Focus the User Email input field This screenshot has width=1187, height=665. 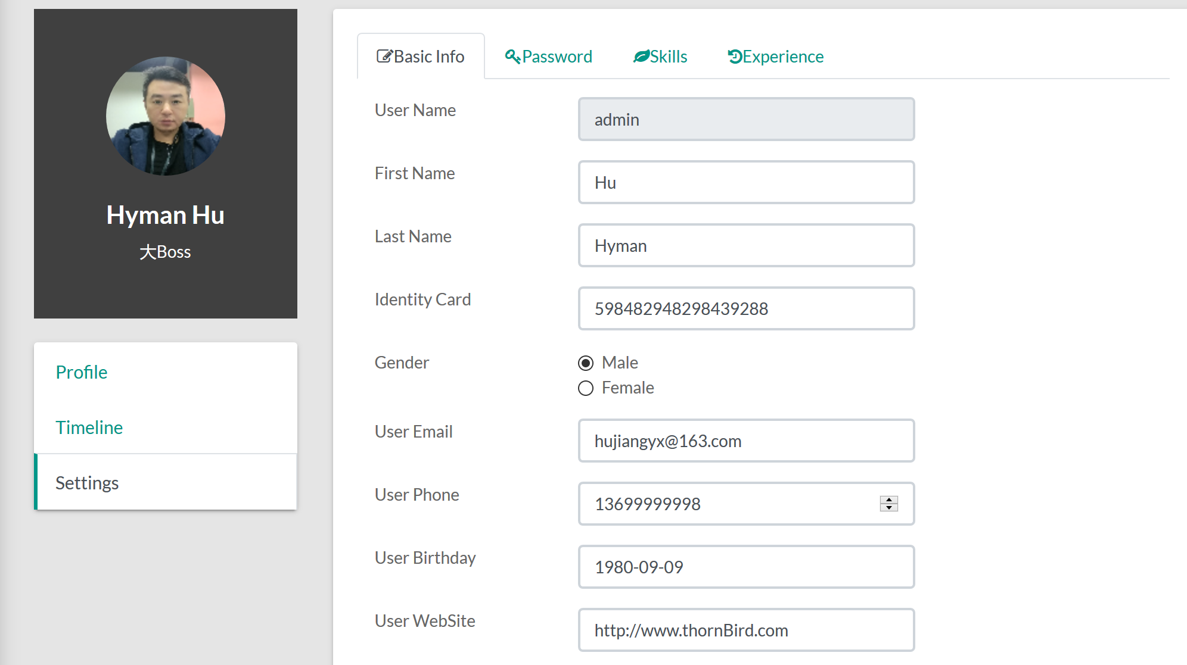coord(746,441)
